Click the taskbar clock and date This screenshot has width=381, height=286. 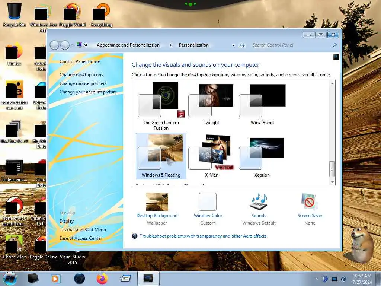(362, 279)
